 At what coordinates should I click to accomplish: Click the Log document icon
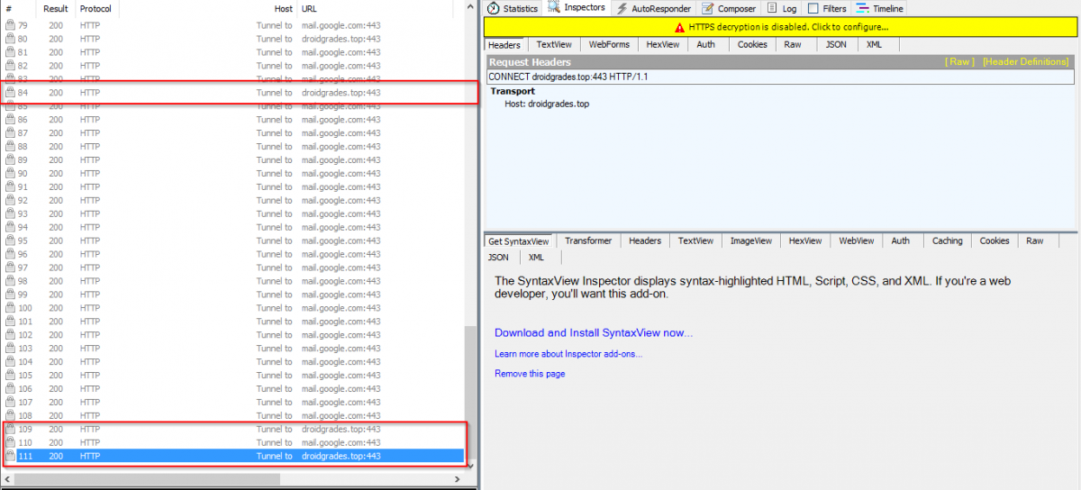(772, 9)
